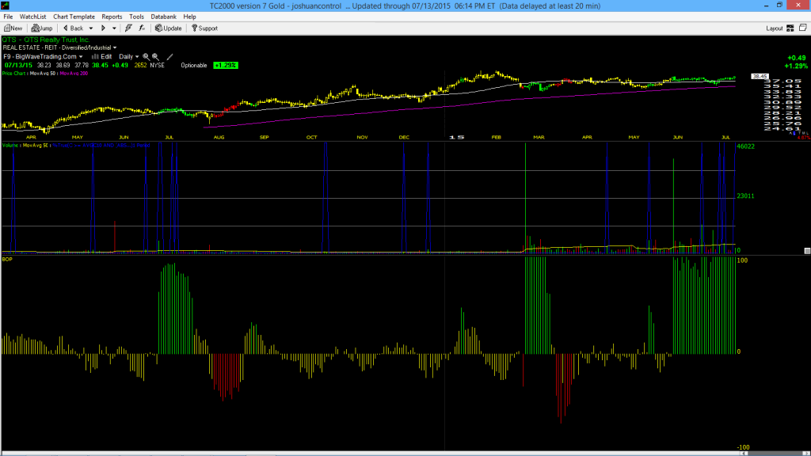Expand the forward history dropdown arrow
Screen dimensions: 811x456
click(114, 28)
